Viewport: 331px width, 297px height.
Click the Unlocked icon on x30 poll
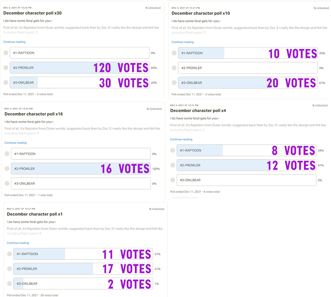point(146,8)
